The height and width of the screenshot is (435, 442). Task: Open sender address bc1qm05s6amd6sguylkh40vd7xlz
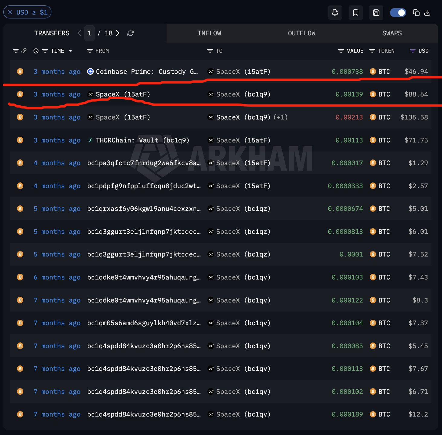pos(144,323)
